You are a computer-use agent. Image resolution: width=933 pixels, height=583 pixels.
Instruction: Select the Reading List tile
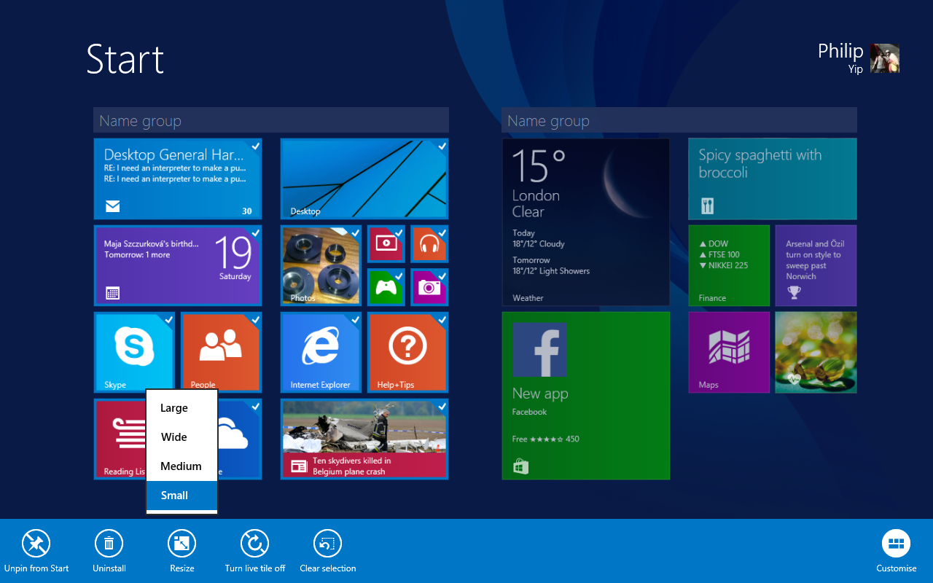120,439
